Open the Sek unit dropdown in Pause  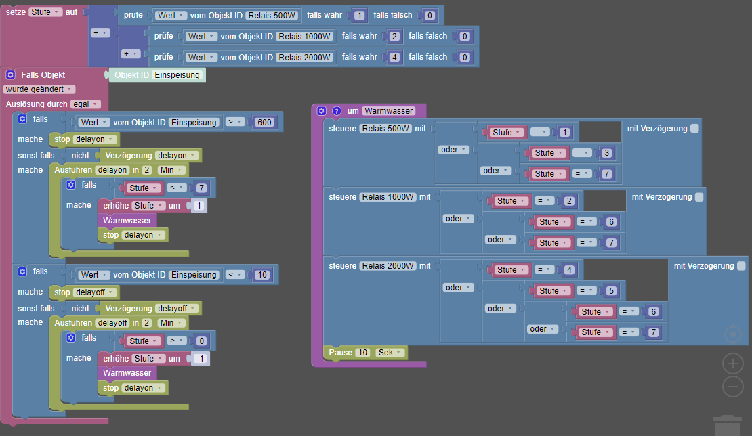[x=390, y=353]
